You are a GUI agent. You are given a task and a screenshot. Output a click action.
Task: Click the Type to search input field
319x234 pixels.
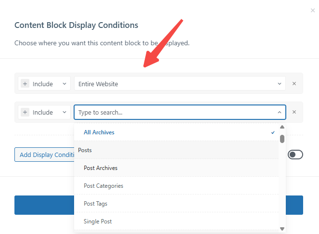click(x=173, y=112)
